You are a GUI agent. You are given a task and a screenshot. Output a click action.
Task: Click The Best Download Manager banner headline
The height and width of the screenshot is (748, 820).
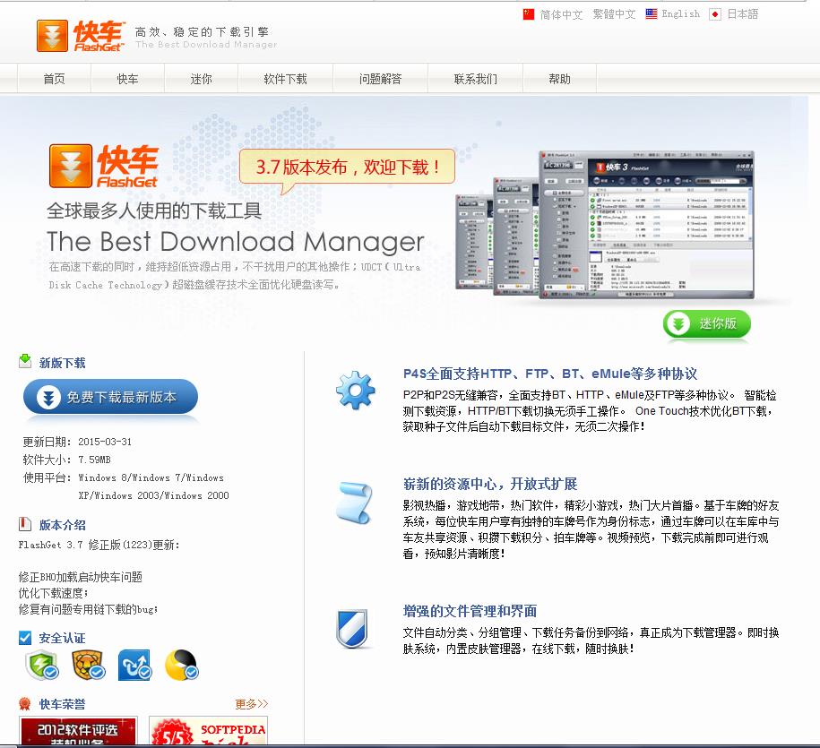tap(236, 242)
